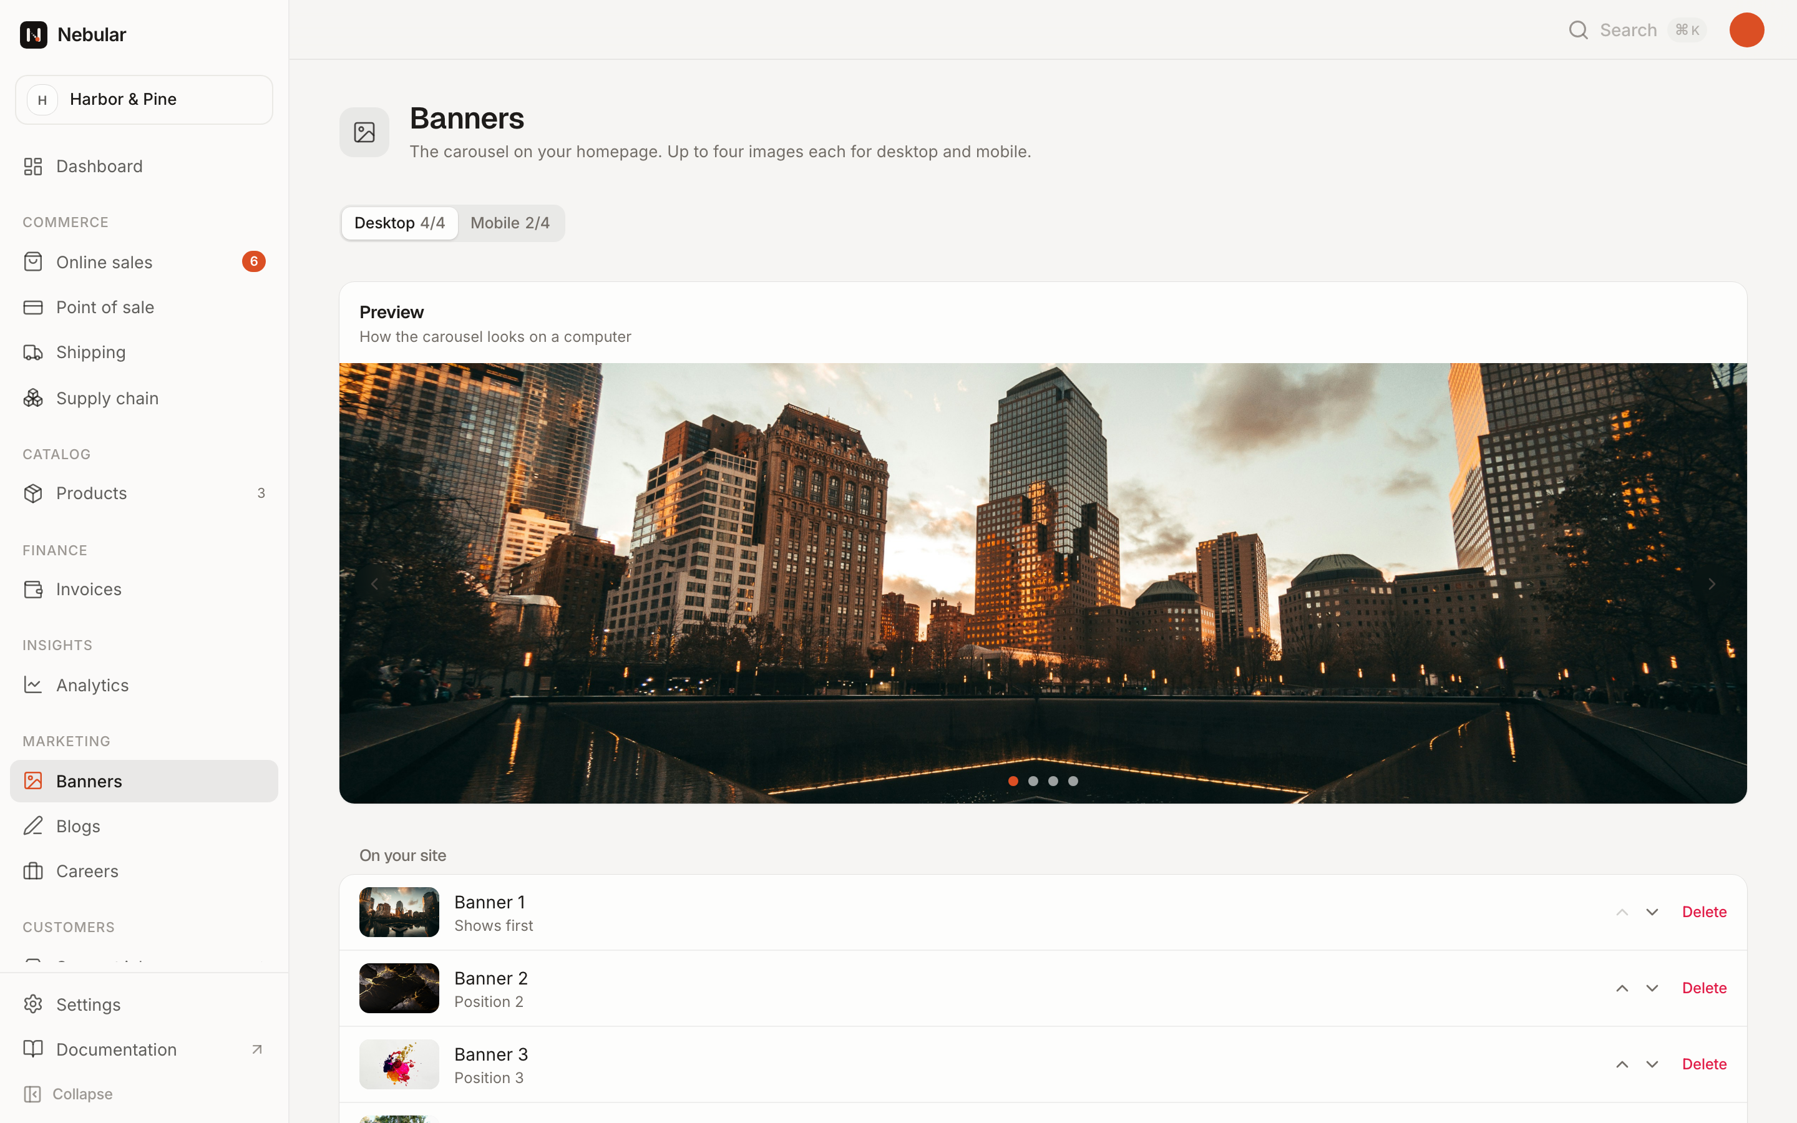Click the Careers briefcase icon
Viewport: 1797px width, 1123px height.
32,871
